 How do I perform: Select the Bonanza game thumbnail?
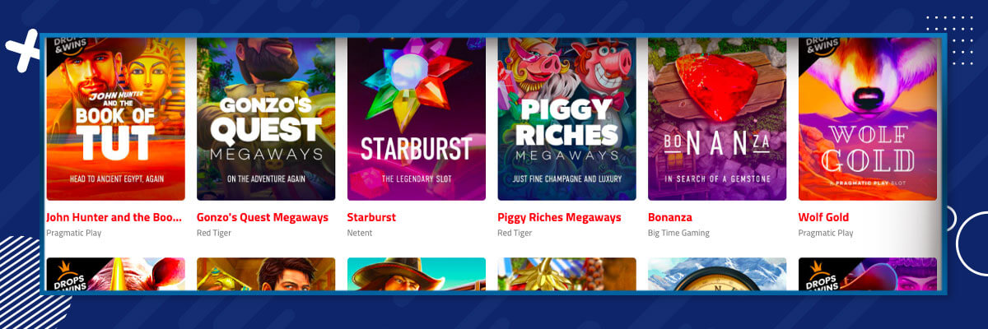click(x=717, y=118)
